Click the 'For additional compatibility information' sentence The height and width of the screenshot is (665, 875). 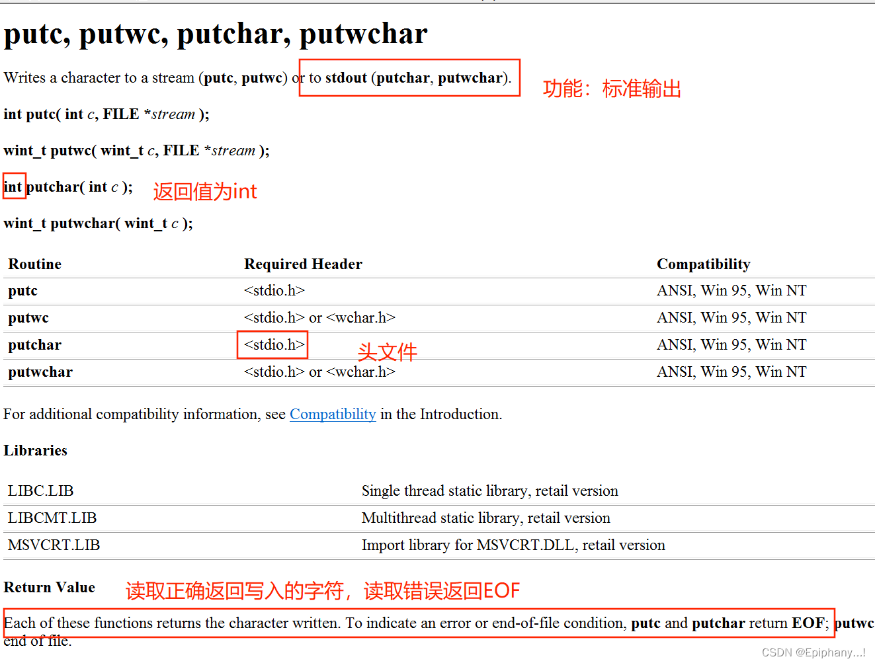tap(253, 414)
